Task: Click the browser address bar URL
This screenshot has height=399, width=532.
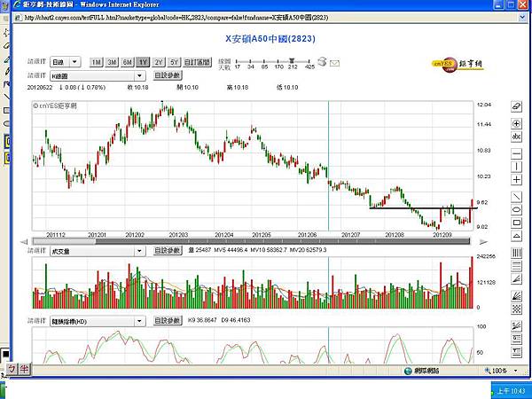Action: (176, 18)
